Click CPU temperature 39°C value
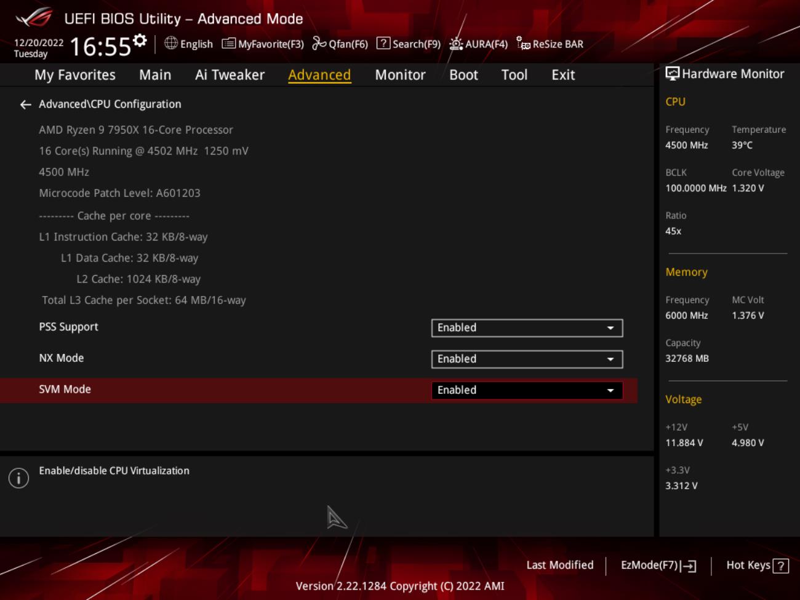 tap(742, 145)
